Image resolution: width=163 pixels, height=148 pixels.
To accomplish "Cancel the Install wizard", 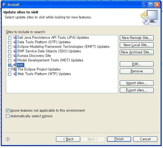I will (145, 139).
